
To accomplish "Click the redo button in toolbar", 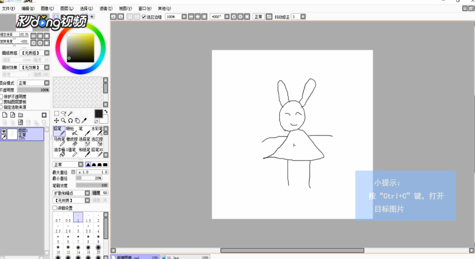I will (x=121, y=17).
